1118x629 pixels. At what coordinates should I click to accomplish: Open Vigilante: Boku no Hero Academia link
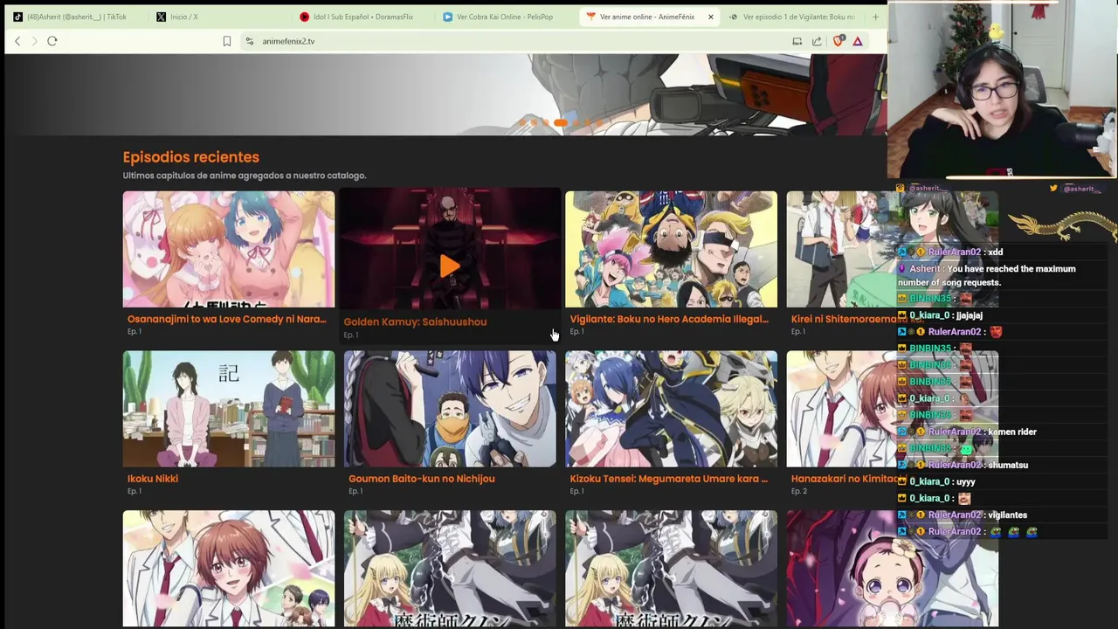[669, 320]
